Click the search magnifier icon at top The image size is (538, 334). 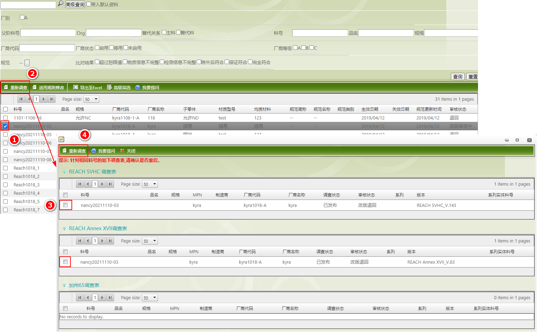point(60,3)
